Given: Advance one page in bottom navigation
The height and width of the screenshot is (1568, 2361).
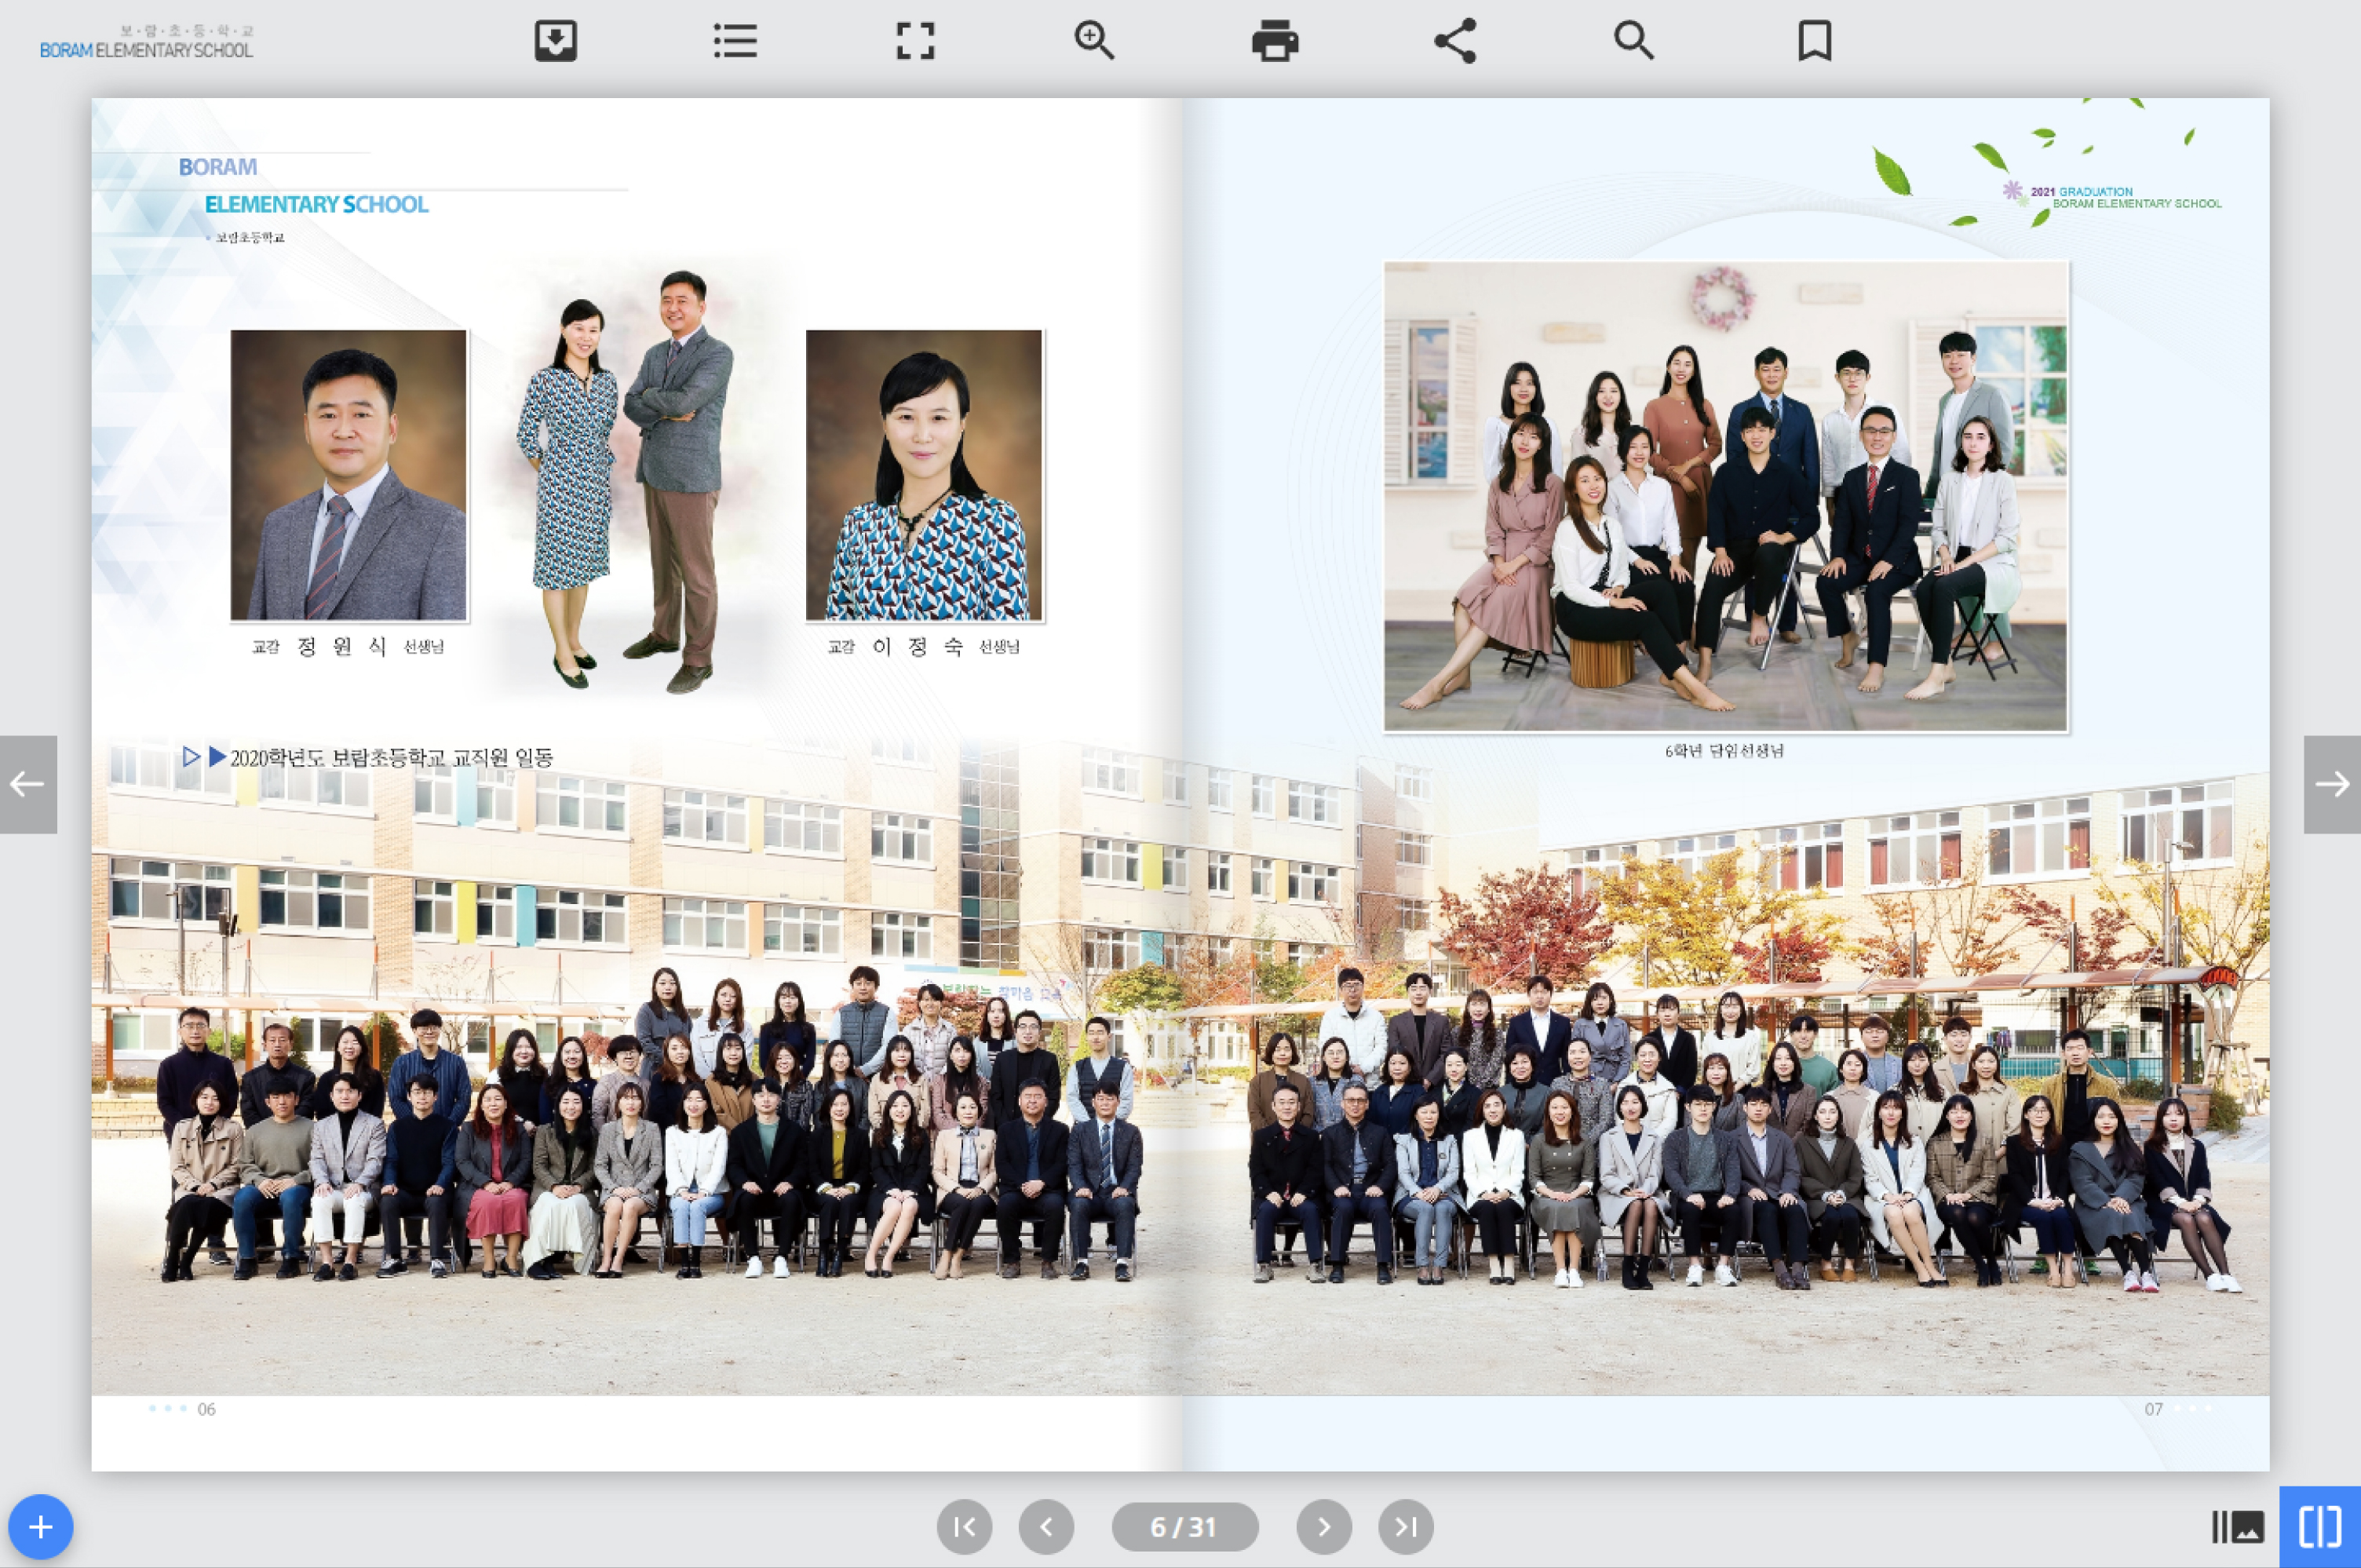Looking at the screenshot, I should 1324,1527.
